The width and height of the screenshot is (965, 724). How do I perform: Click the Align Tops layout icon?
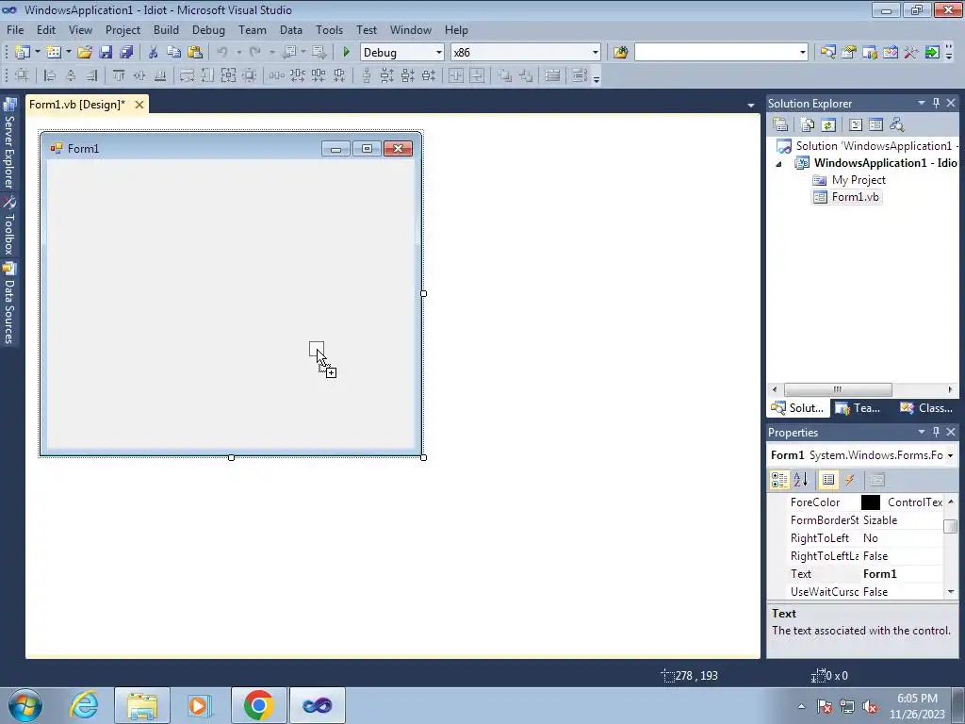pyautogui.click(x=118, y=75)
